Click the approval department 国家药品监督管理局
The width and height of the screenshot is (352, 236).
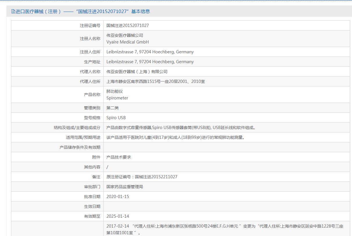coord(125,187)
